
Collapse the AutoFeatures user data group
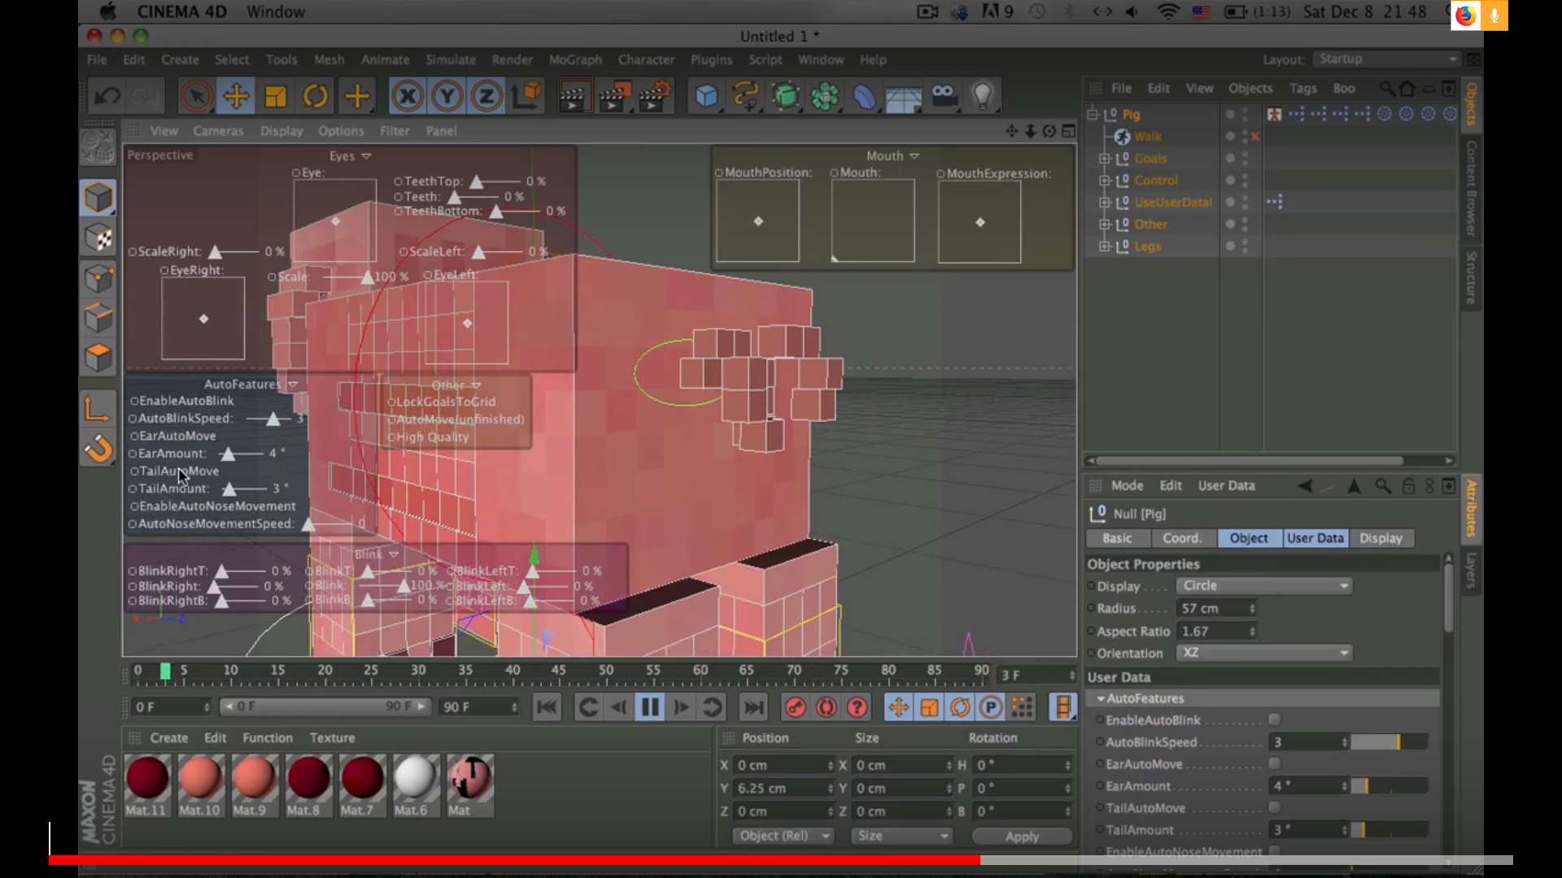click(x=1101, y=698)
